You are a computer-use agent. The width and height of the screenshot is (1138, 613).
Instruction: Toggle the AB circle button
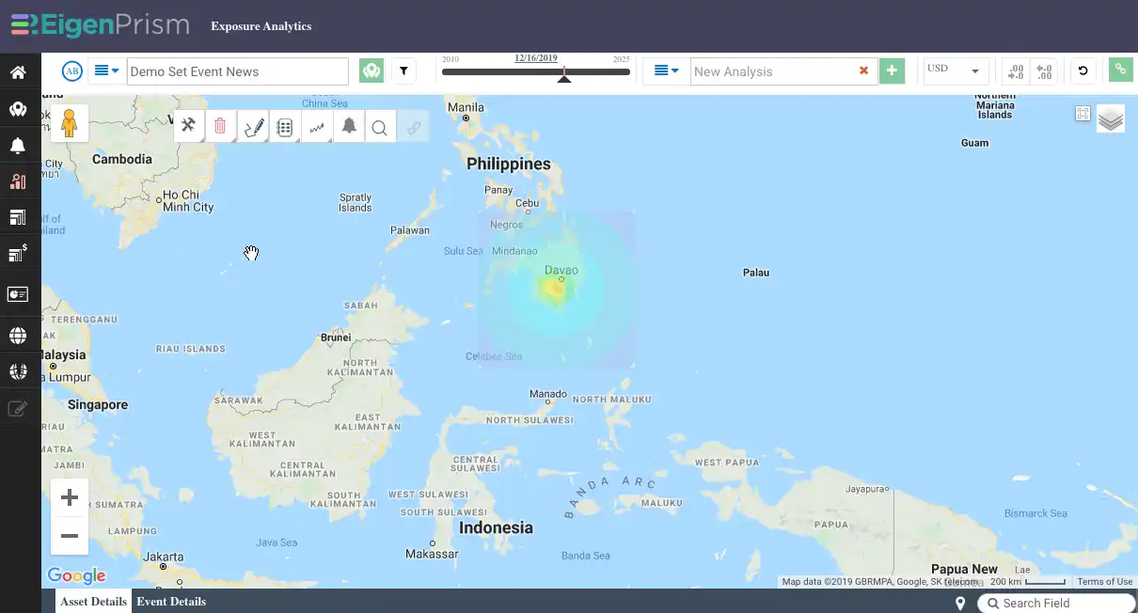(72, 71)
